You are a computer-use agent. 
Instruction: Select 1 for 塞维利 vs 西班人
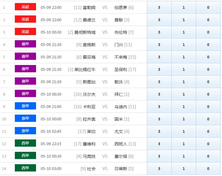(x=184, y=144)
